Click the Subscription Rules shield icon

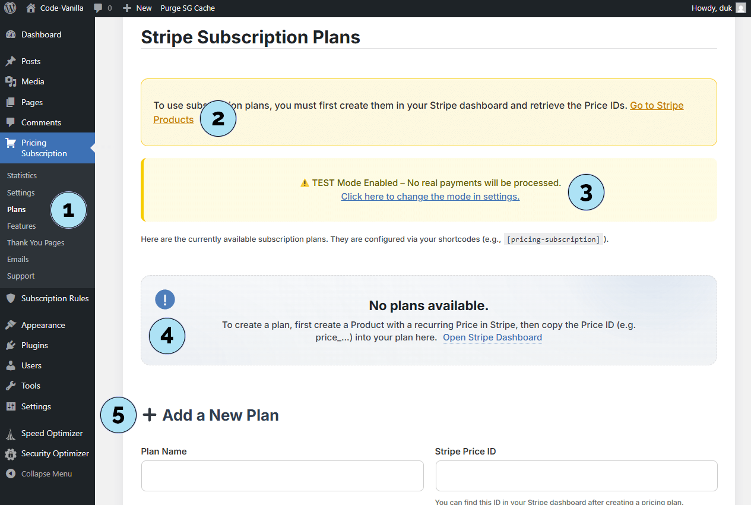pos(11,298)
